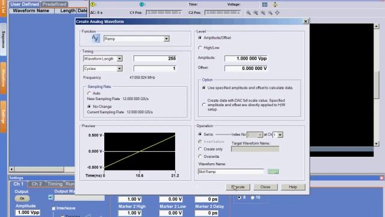Click the third zoom magnifier icon
This screenshot has height=217, width=385.
coord(263,13)
